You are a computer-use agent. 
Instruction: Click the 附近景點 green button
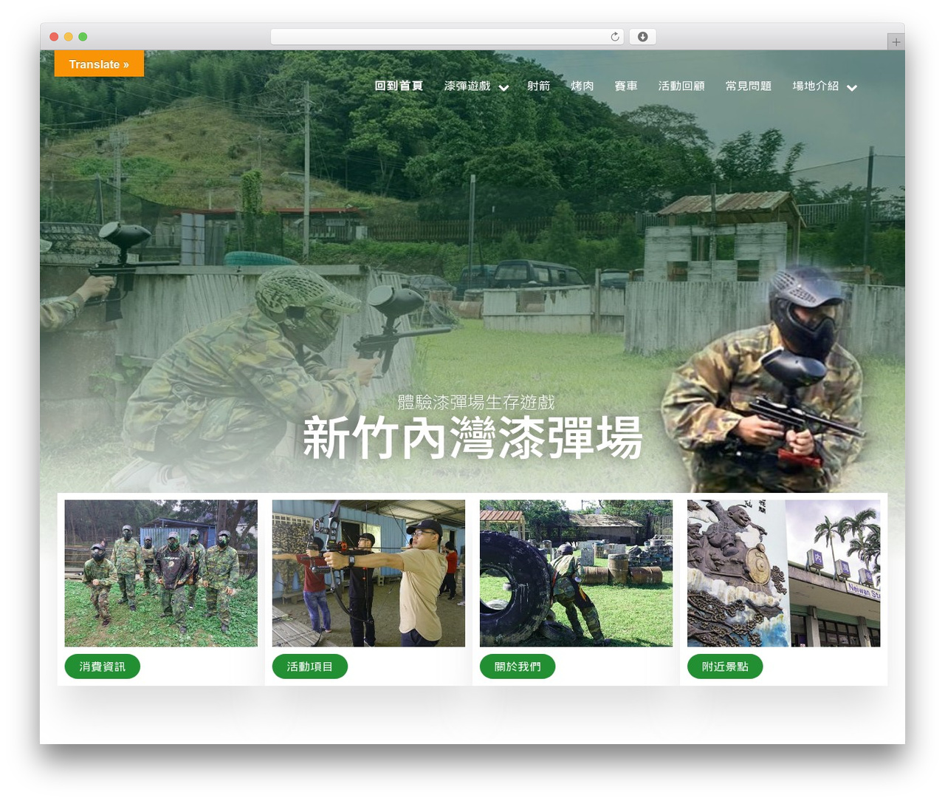(725, 667)
